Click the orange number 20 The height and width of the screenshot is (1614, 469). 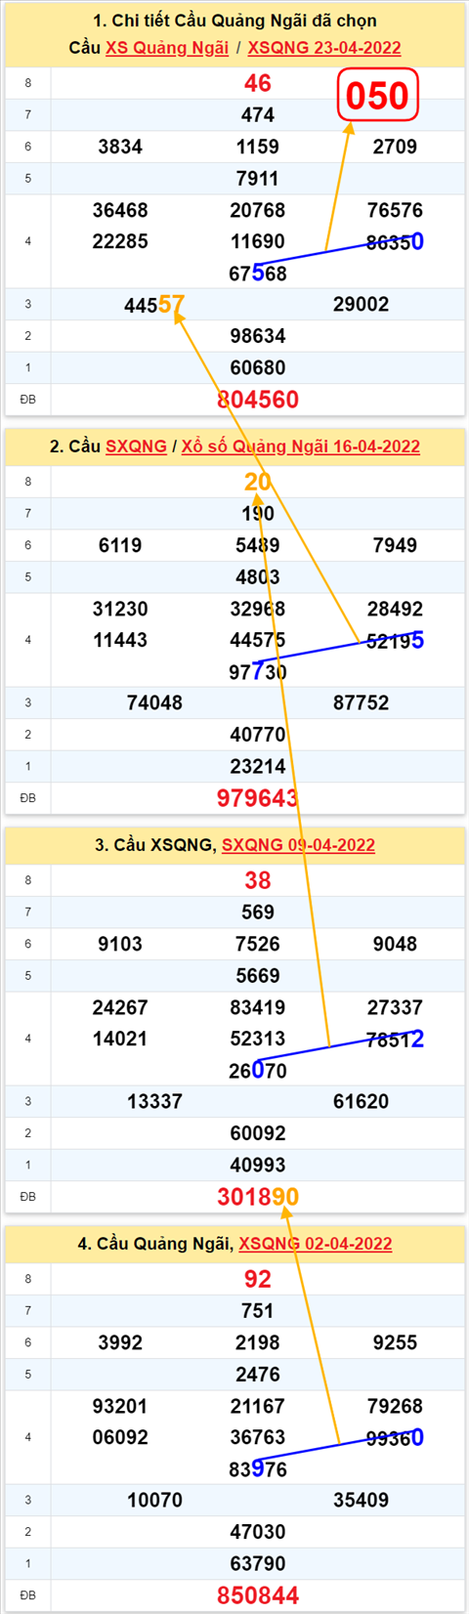[258, 482]
